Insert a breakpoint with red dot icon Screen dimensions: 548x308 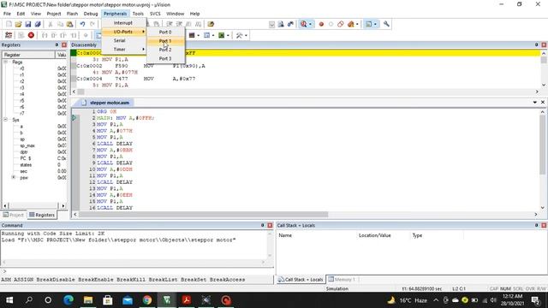pyautogui.click(x=321, y=24)
